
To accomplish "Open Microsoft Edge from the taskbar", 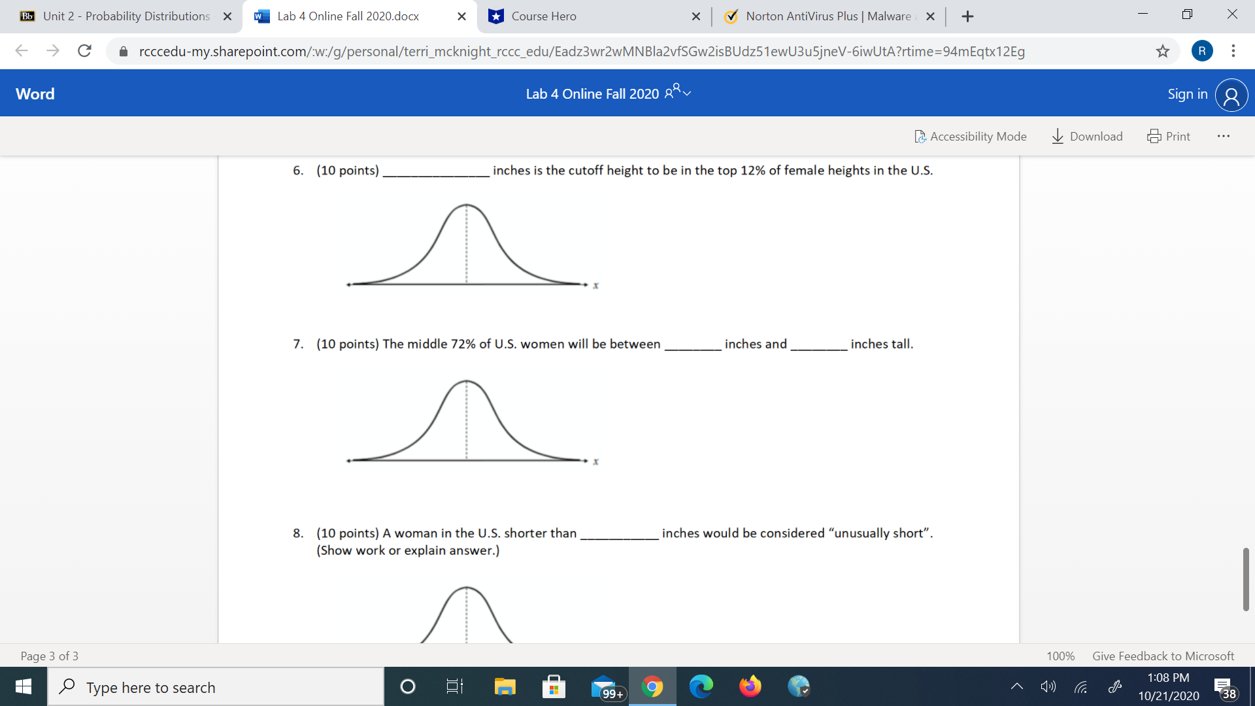I will 701,686.
